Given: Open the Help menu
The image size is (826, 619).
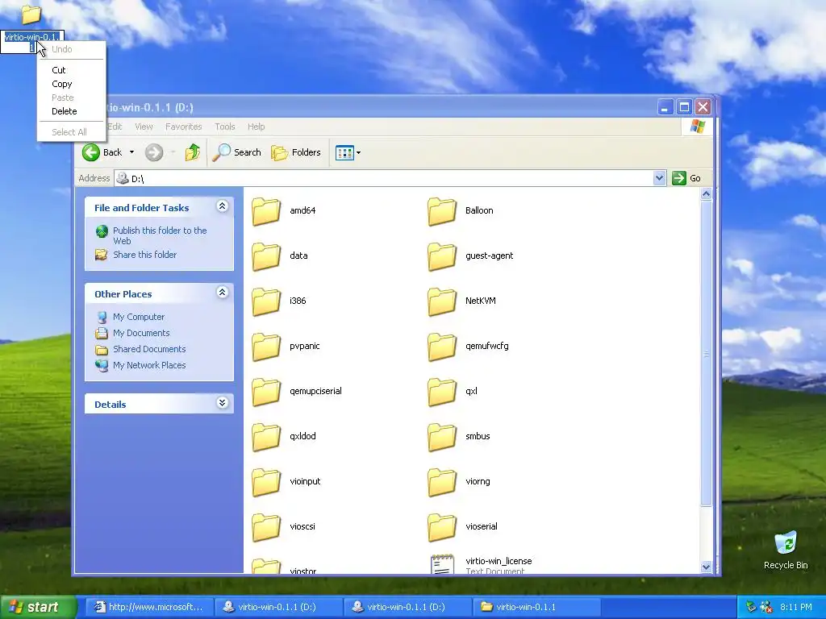Looking at the screenshot, I should (x=256, y=127).
